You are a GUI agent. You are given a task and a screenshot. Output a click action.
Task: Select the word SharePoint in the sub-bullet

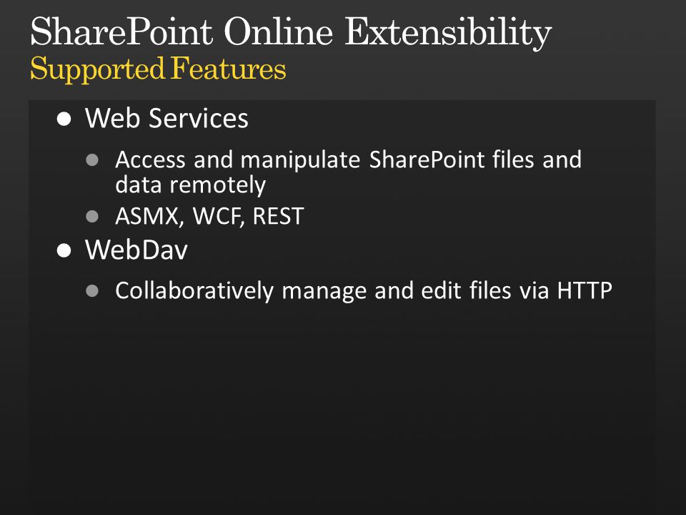click(427, 160)
